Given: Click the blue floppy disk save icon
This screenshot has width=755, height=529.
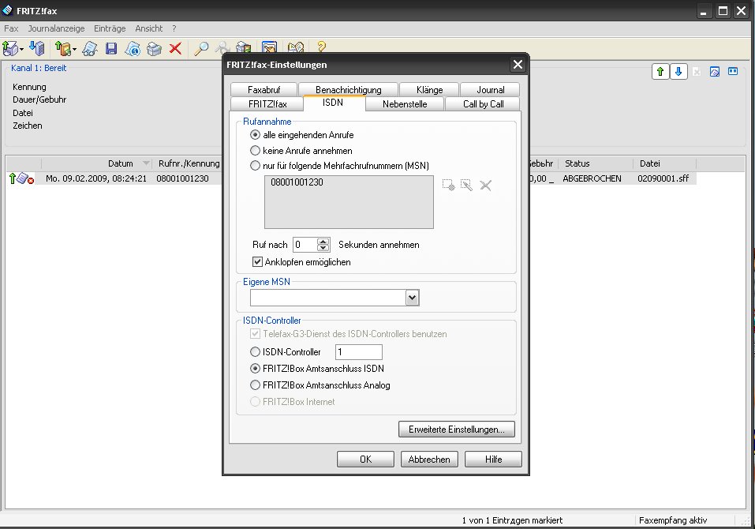Looking at the screenshot, I should [111, 49].
